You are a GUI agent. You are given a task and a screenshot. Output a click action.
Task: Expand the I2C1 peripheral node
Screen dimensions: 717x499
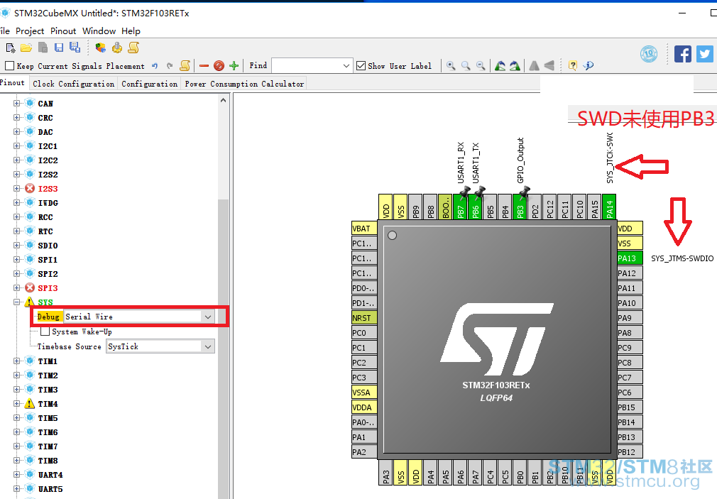click(x=17, y=146)
